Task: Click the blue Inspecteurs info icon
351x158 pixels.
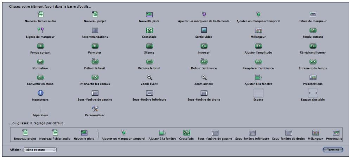Action: click(40, 93)
